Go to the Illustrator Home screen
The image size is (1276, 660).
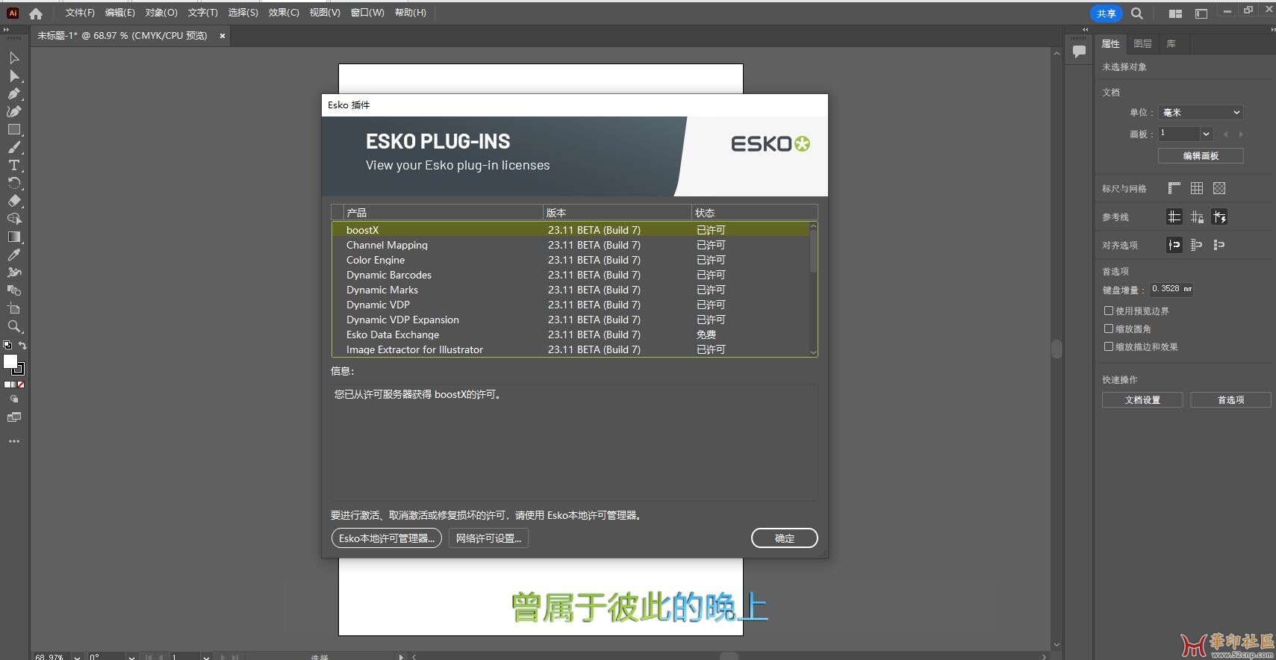point(36,13)
